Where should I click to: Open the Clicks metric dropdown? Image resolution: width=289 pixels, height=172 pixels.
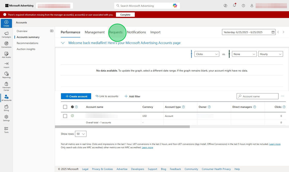pos(207,54)
